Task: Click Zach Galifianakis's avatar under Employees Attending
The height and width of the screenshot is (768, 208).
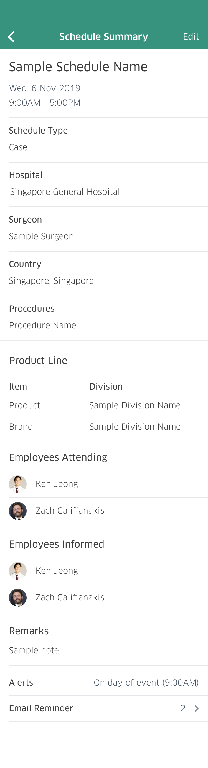Action: pos(18,511)
